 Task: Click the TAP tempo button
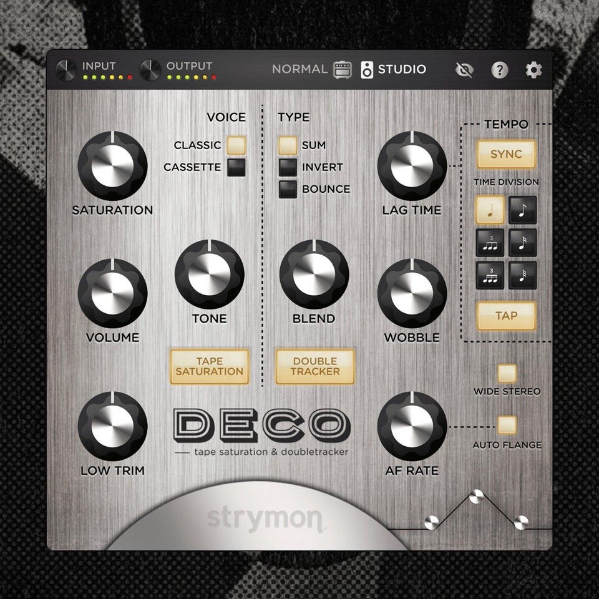click(507, 316)
